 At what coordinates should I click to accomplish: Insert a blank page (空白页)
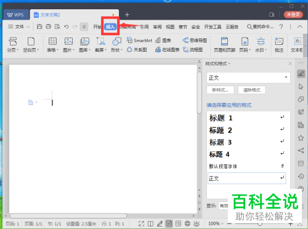tap(31, 44)
